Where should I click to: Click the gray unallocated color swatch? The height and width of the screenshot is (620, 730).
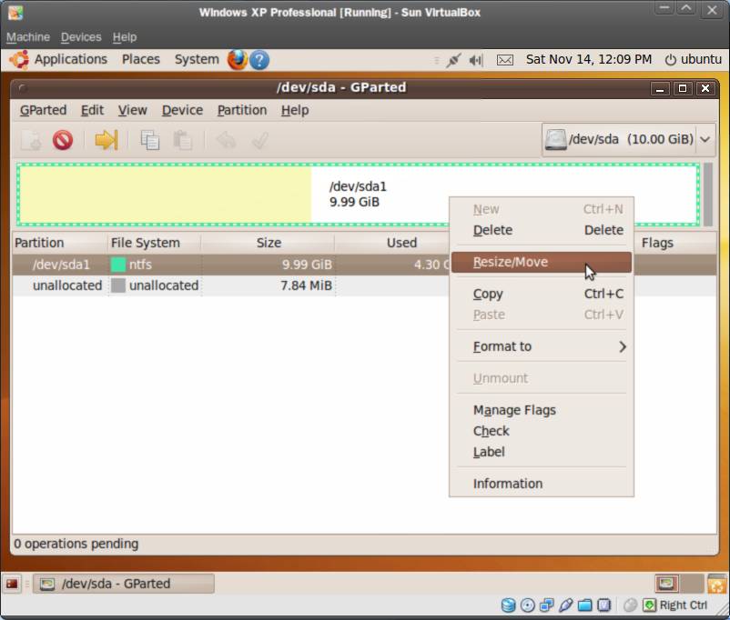pos(118,285)
